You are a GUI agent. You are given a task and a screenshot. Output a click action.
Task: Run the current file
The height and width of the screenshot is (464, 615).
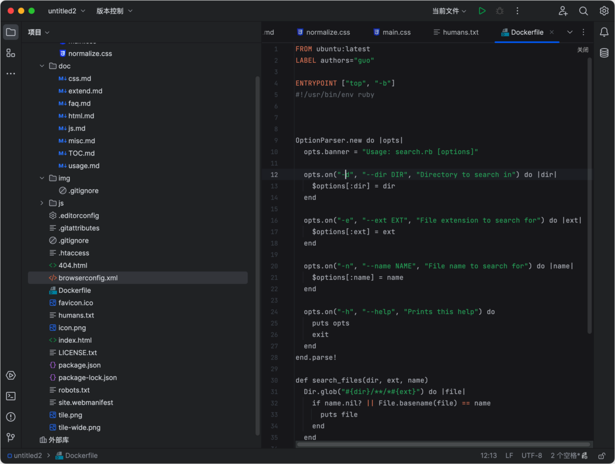482,11
